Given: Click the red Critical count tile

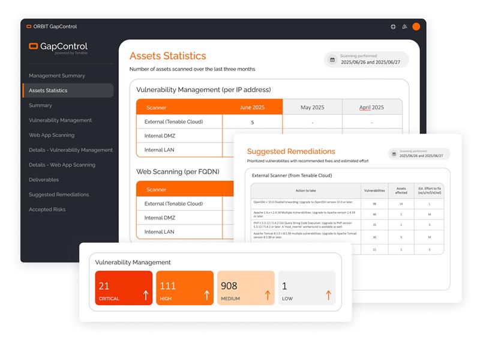Looking at the screenshot, I should [x=124, y=288].
